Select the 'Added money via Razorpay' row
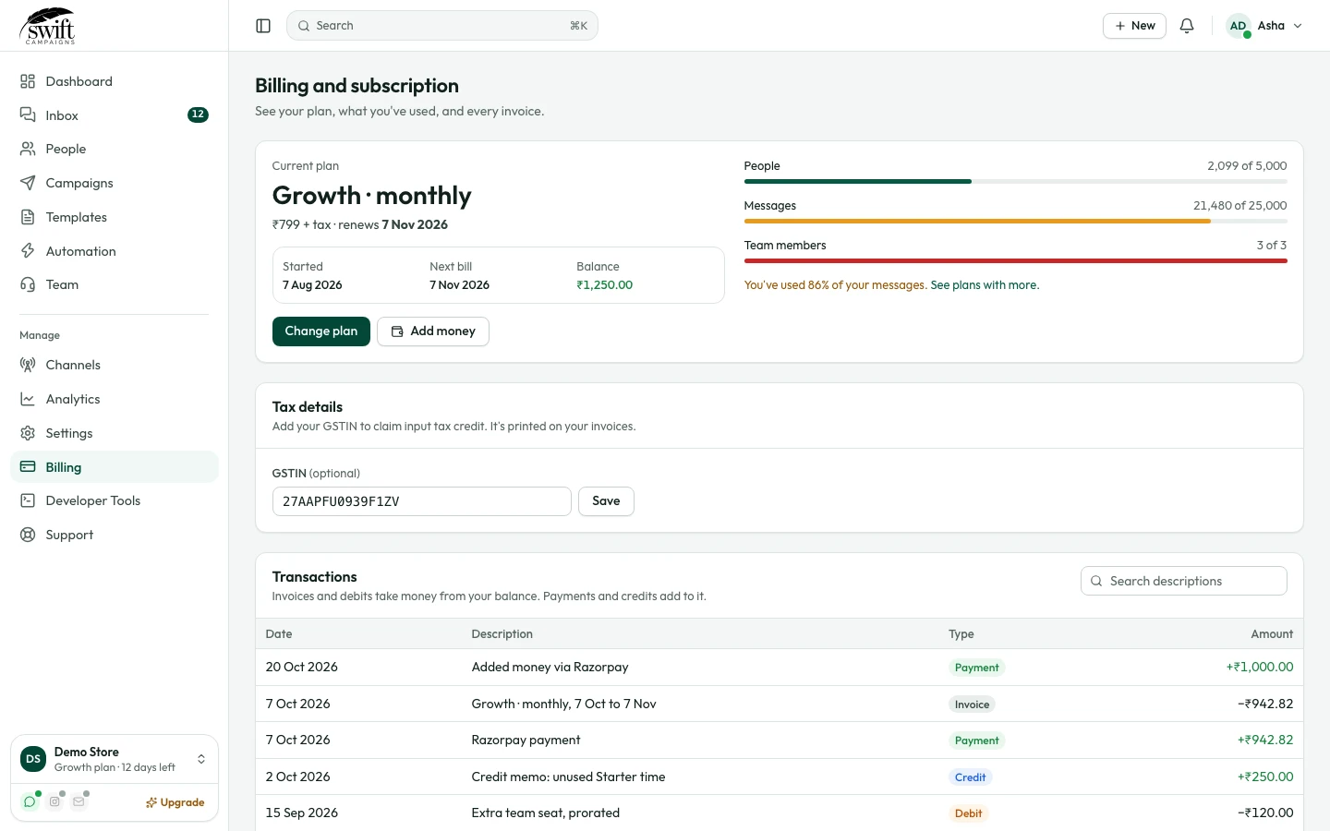Image resolution: width=1330 pixels, height=831 pixels. click(780, 668)
